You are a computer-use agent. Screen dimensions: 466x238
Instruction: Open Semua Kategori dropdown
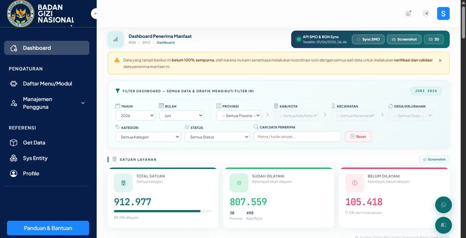148,137
